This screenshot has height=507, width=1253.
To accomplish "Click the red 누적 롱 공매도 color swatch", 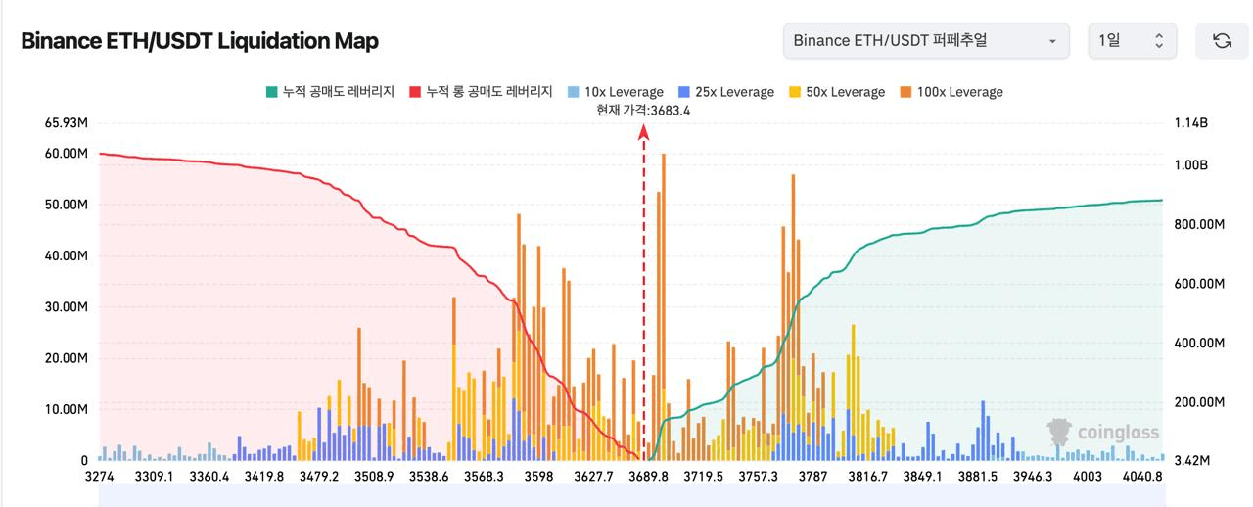I will (415, 92).
